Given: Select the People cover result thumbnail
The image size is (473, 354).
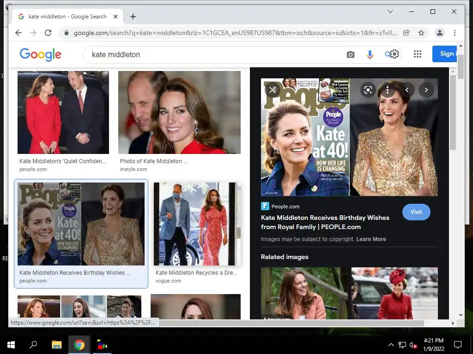Looking at the screenshot, I should (81, 224).
